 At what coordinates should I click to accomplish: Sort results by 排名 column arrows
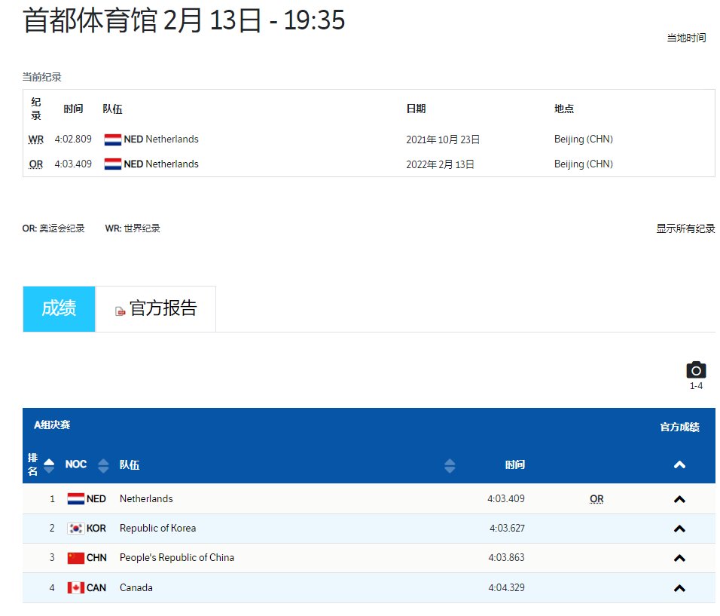click(49, 465)
